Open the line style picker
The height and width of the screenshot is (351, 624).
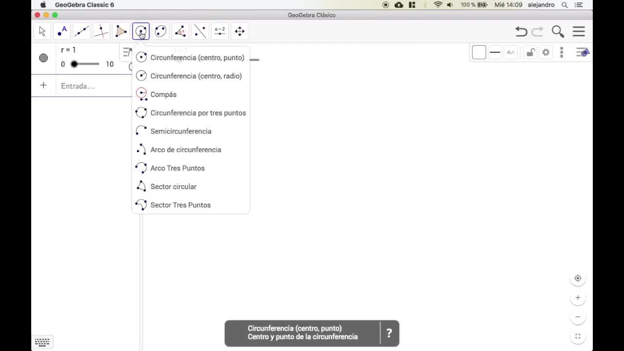pos(495,52)
